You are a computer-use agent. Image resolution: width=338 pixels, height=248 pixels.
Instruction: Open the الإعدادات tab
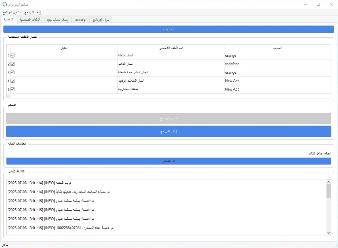pyautogui.click(x=81, y=19)
